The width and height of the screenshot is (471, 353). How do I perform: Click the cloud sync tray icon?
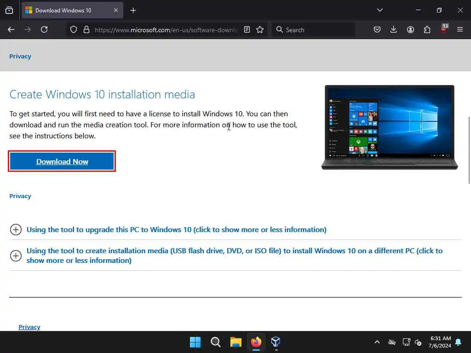point(392,342)
